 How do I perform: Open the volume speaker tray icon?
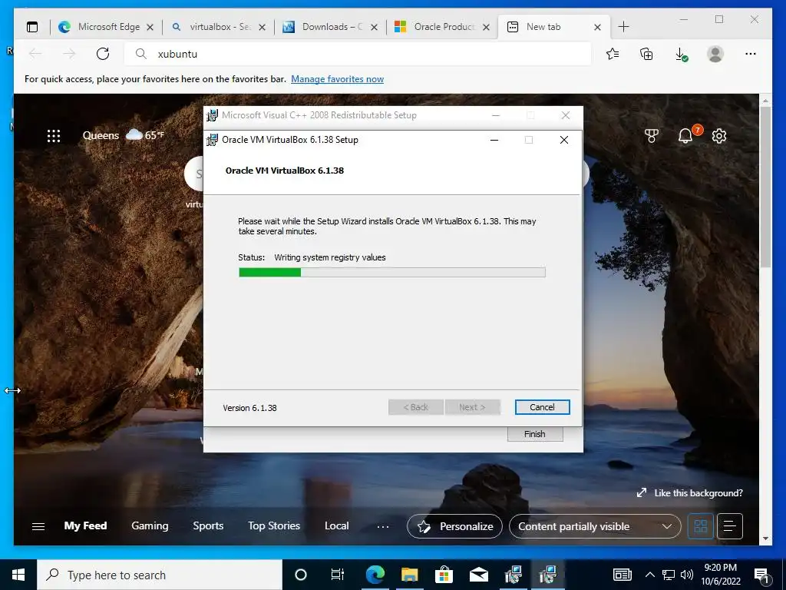point(687,575)
